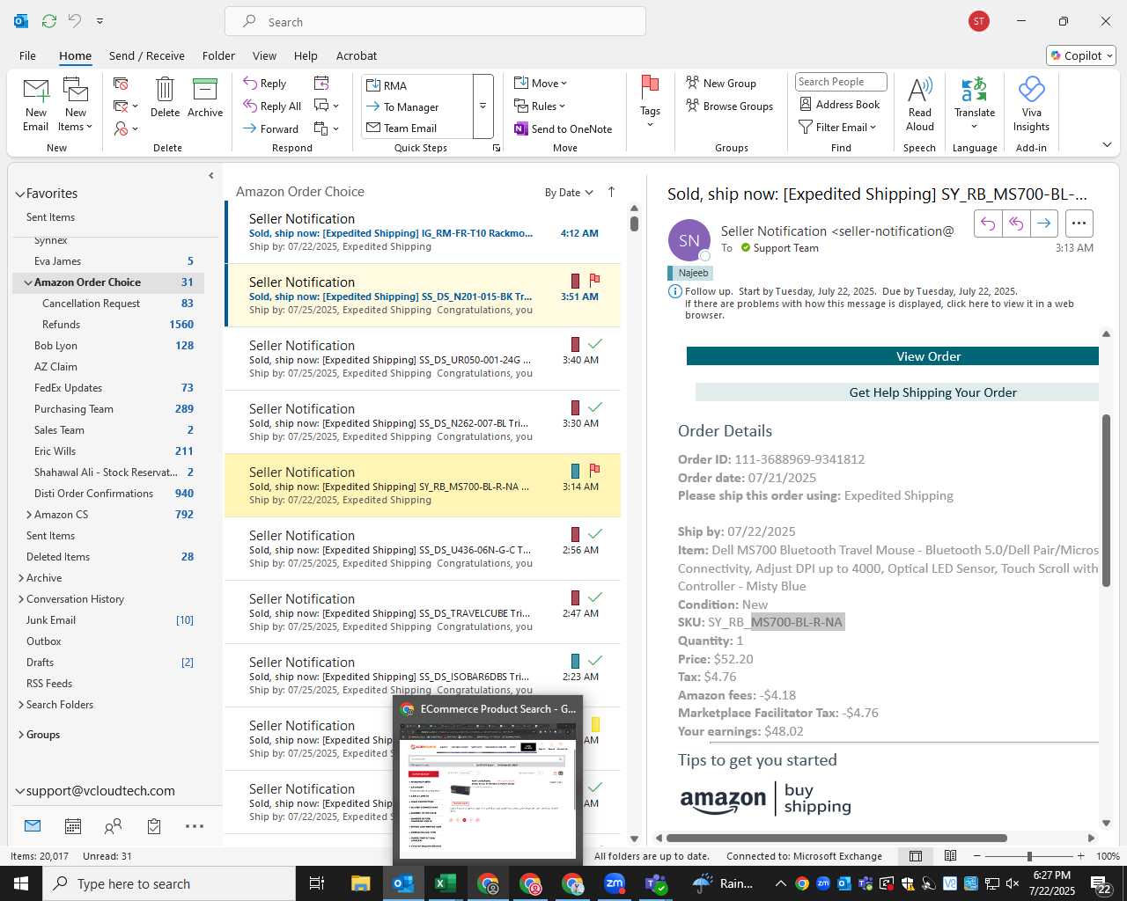1127x901 pixels.
Task: Click Browse Groups
Action: point(729,106)
